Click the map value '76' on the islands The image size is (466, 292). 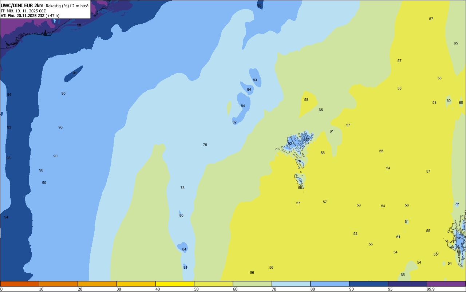(x=299, y=161)
